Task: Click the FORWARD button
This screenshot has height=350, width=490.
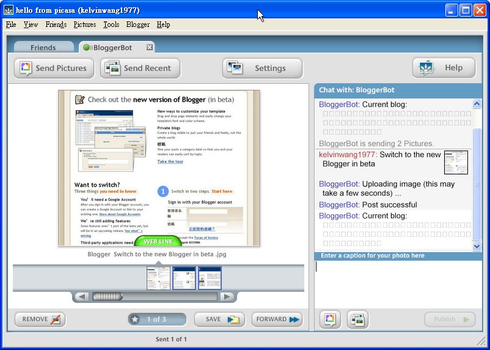Action: [x=277, y=319]
